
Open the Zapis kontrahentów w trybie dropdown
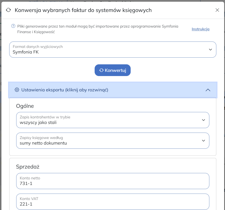[x=112, y=120]
